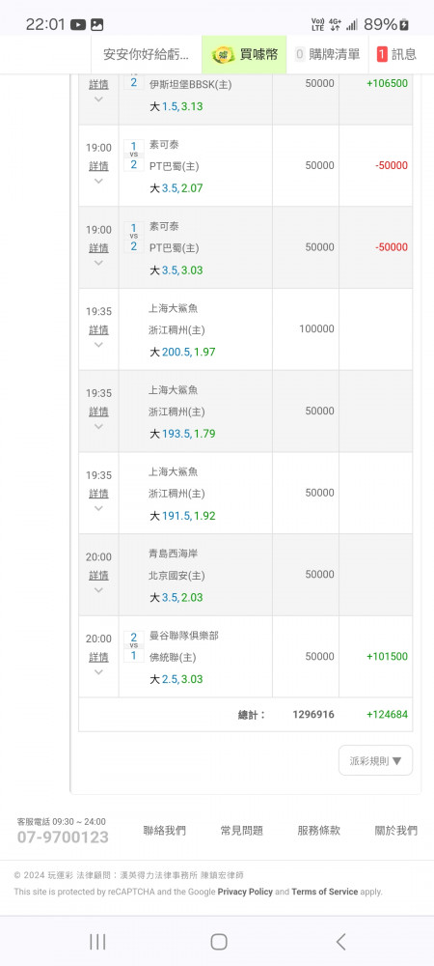Tap the username 安安你好給虧...
434x966 pixels.
tap(147, 54)
